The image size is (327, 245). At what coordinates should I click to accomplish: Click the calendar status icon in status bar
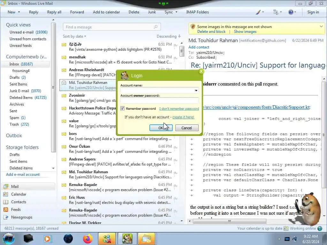286,228
